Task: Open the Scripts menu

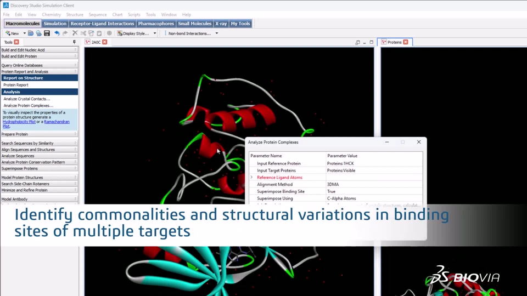Action: pos(134,14)
